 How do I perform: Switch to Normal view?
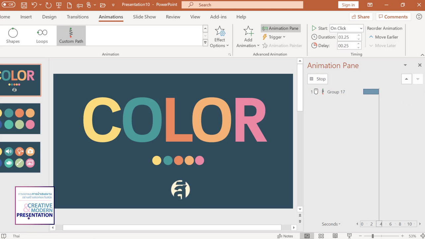307,236
